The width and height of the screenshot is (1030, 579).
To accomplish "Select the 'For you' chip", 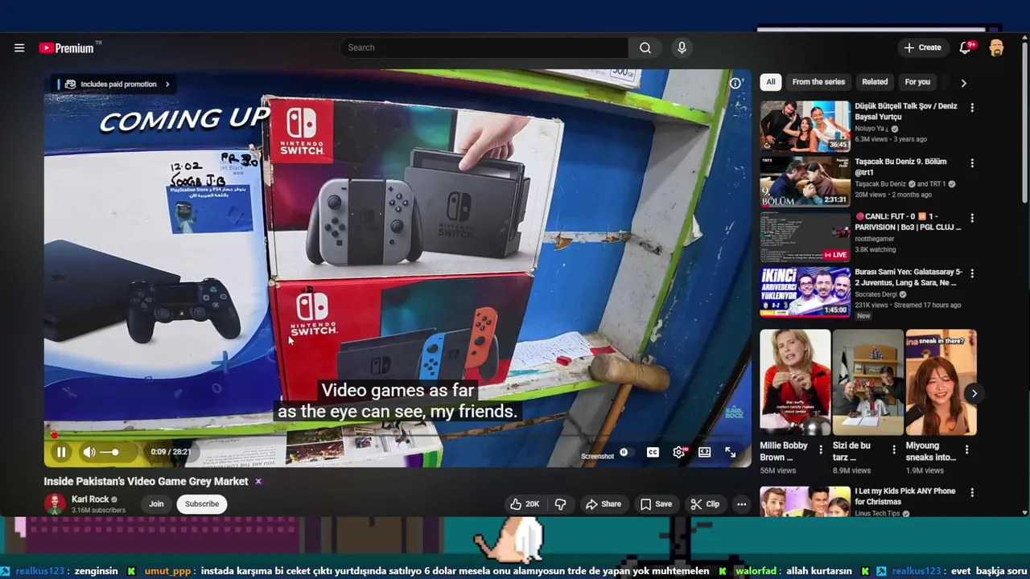I will point(917,82).
